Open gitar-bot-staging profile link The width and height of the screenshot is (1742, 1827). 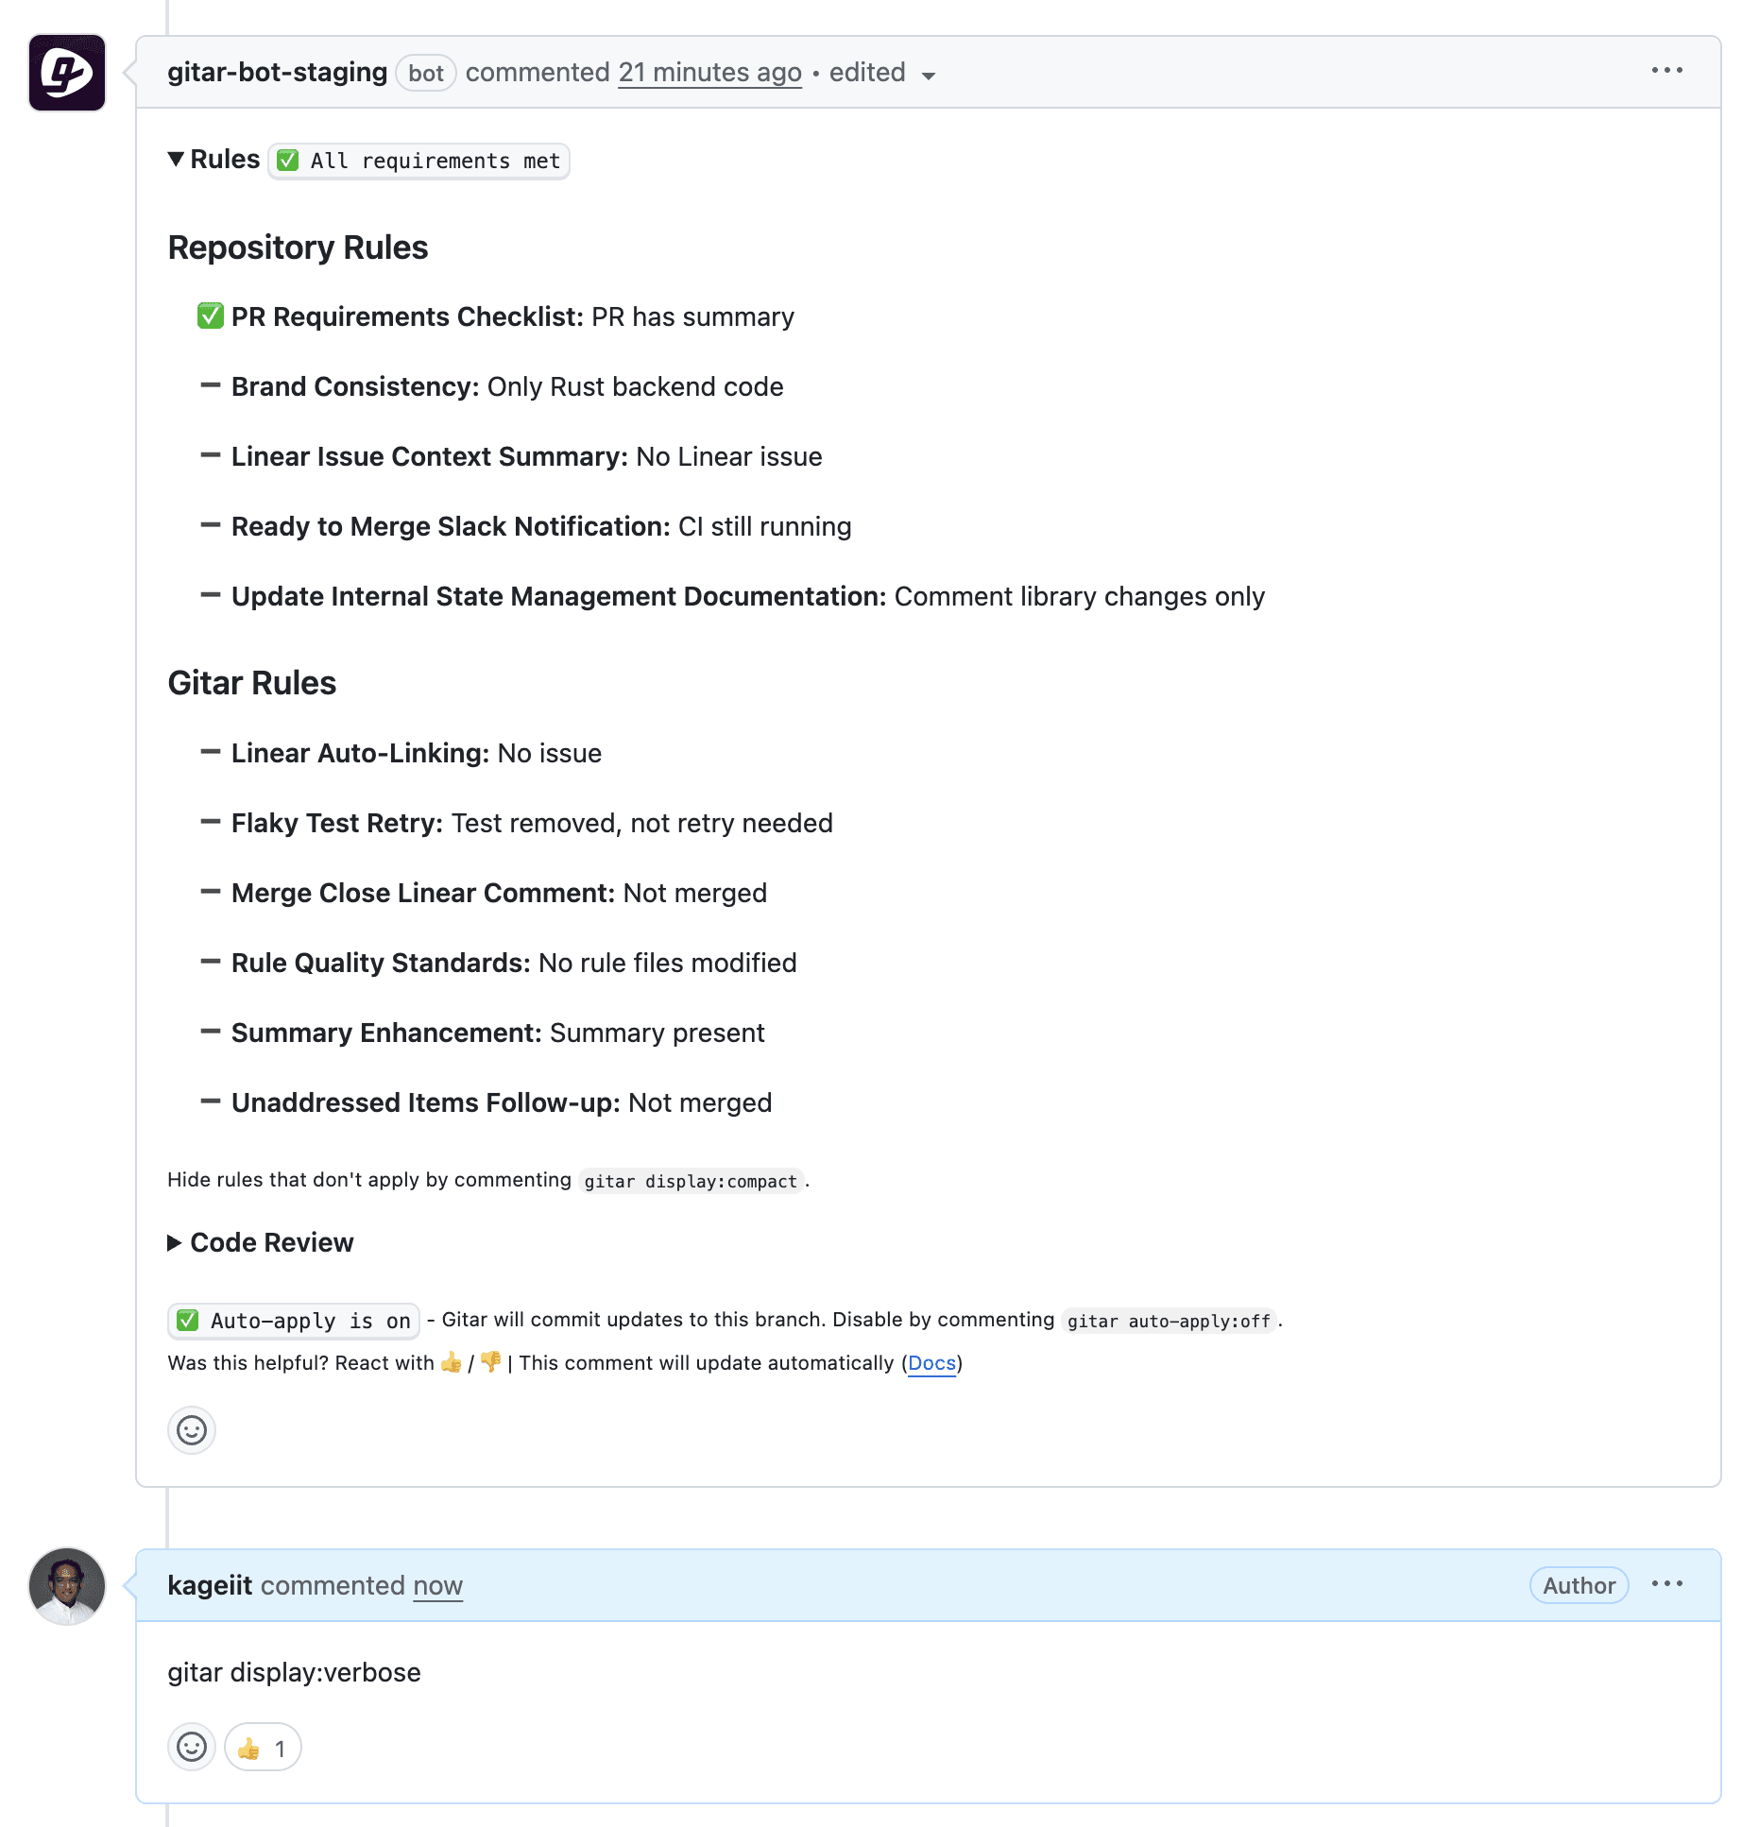tap(277, 73)
